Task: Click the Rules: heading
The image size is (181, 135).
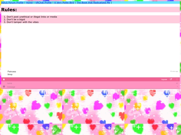Action: (x=9, y=10)
